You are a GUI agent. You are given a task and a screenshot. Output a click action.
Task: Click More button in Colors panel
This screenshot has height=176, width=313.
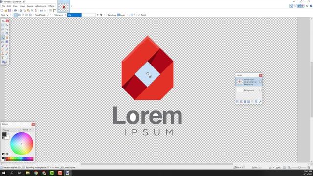[27, 130]
